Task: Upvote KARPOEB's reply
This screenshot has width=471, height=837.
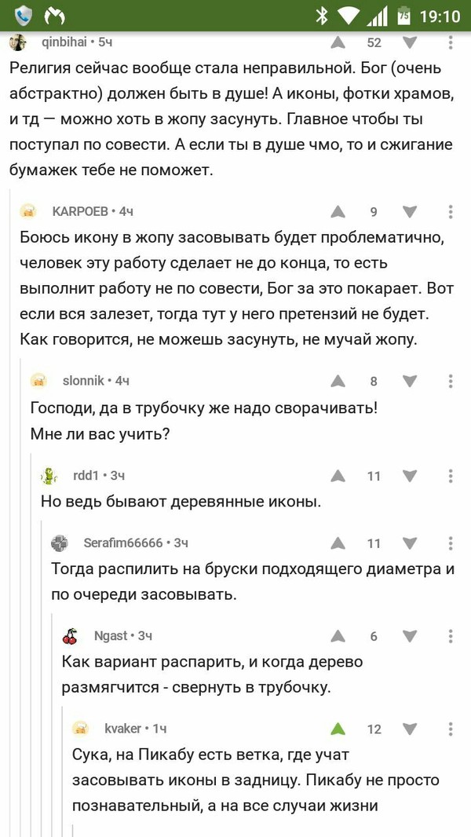Action: tap(338, 211)
